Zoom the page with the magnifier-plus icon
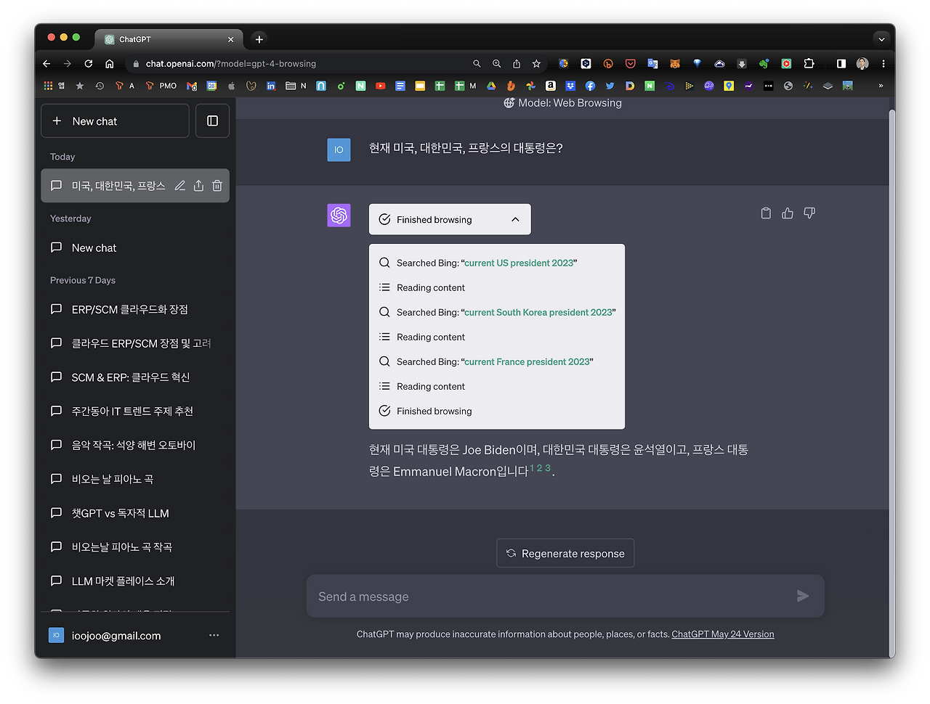The width and height of the screenshot is (930, 704). click(497, 64)
